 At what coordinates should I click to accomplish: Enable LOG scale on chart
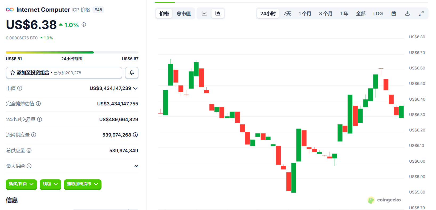[378, 14]
